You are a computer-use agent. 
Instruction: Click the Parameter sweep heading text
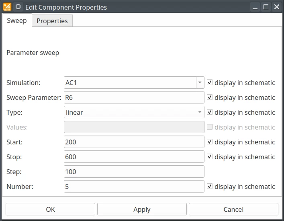pos(33,53)
